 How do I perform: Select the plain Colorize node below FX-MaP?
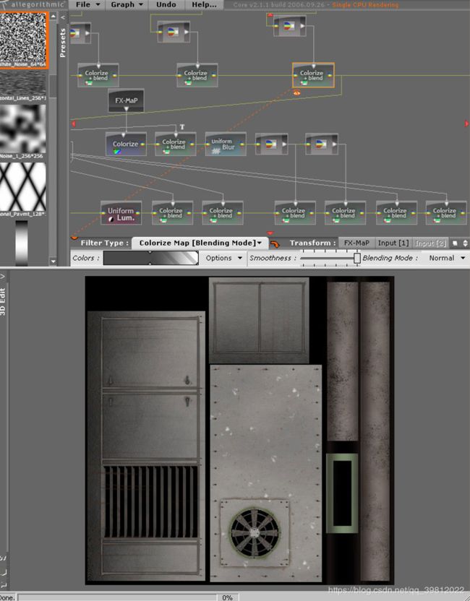(x=126, y=144)
